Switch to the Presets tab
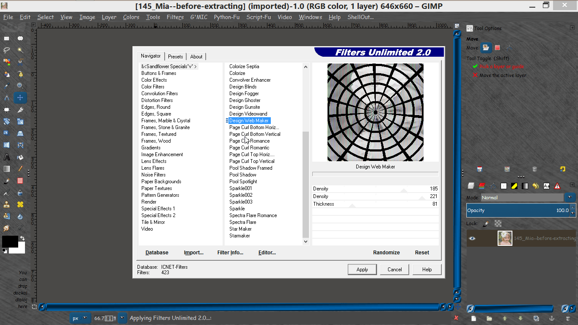Image resolution: width=578 pixels, height=325 pixels. 175,56
